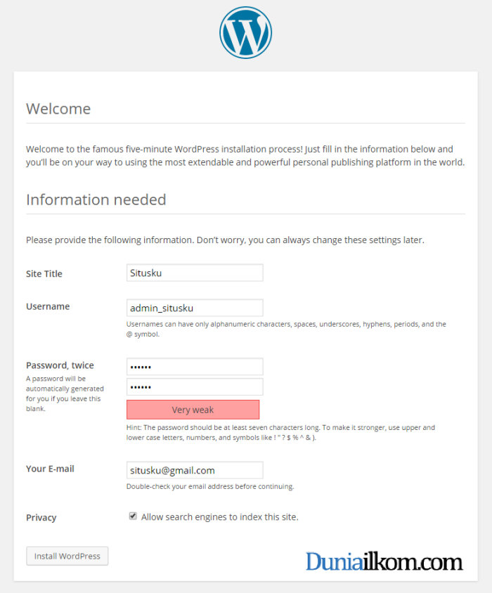Click the Username label
Screen dimensions: 492x593
[x=48, y=306]
